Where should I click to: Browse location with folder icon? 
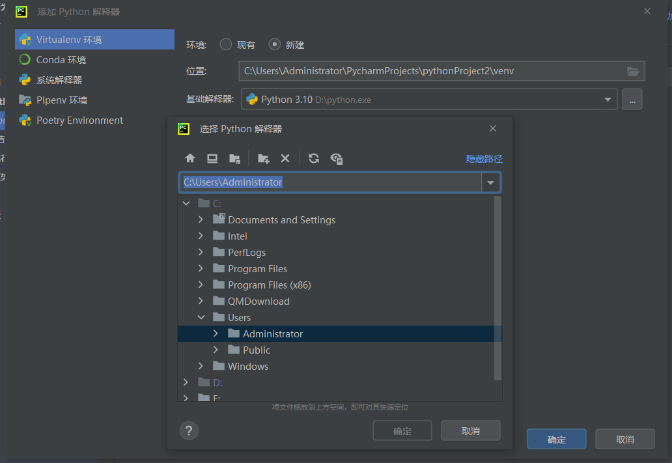tap(633, 71)
